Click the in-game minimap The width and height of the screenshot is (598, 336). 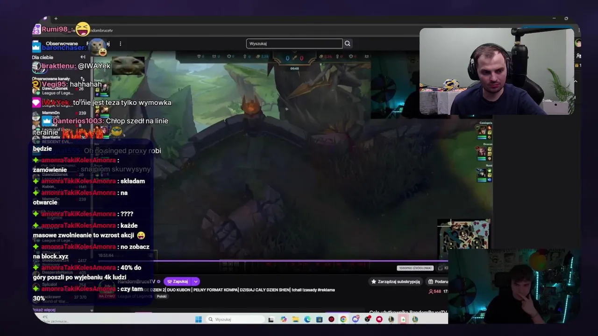[463, 238]
